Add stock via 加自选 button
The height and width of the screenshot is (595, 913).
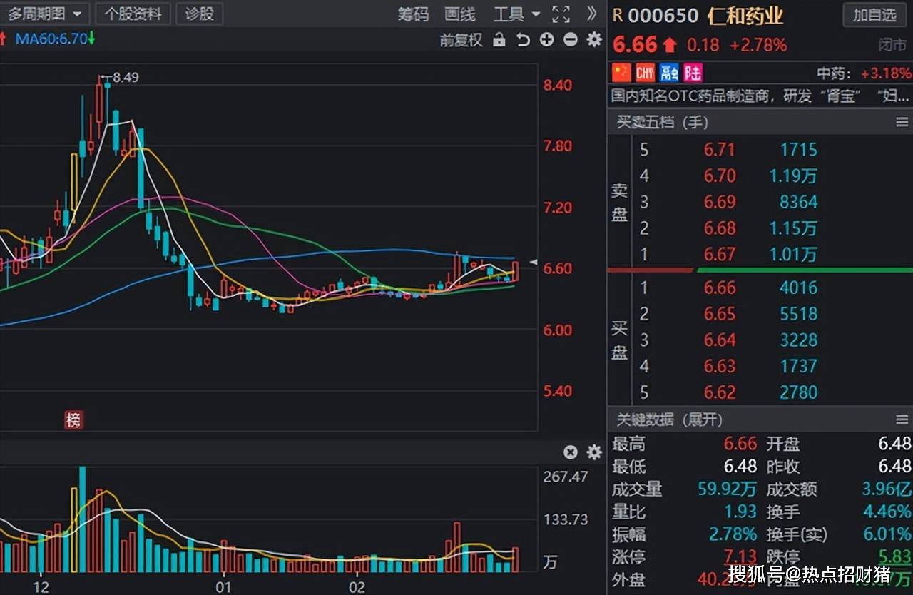pyautogui.click(x=874, y=15)
